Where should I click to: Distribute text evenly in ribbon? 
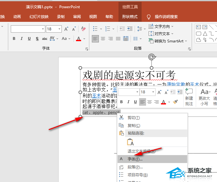126,39
